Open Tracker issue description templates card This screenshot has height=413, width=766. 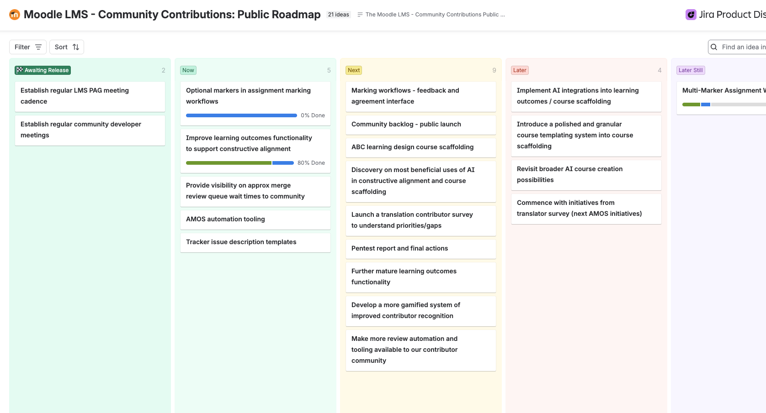[255, 242]
